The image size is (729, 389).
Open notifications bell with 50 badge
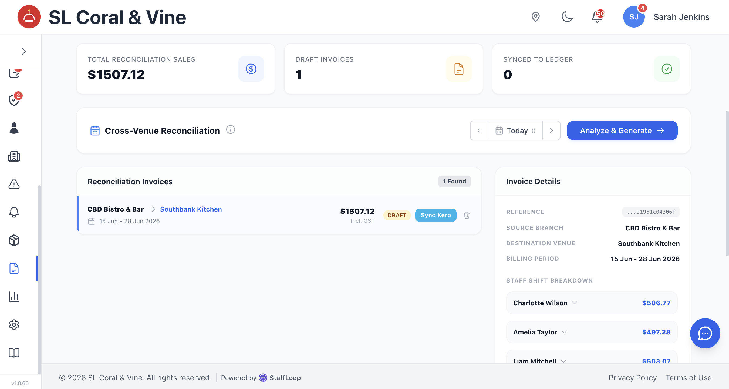[x=598, y=17]
